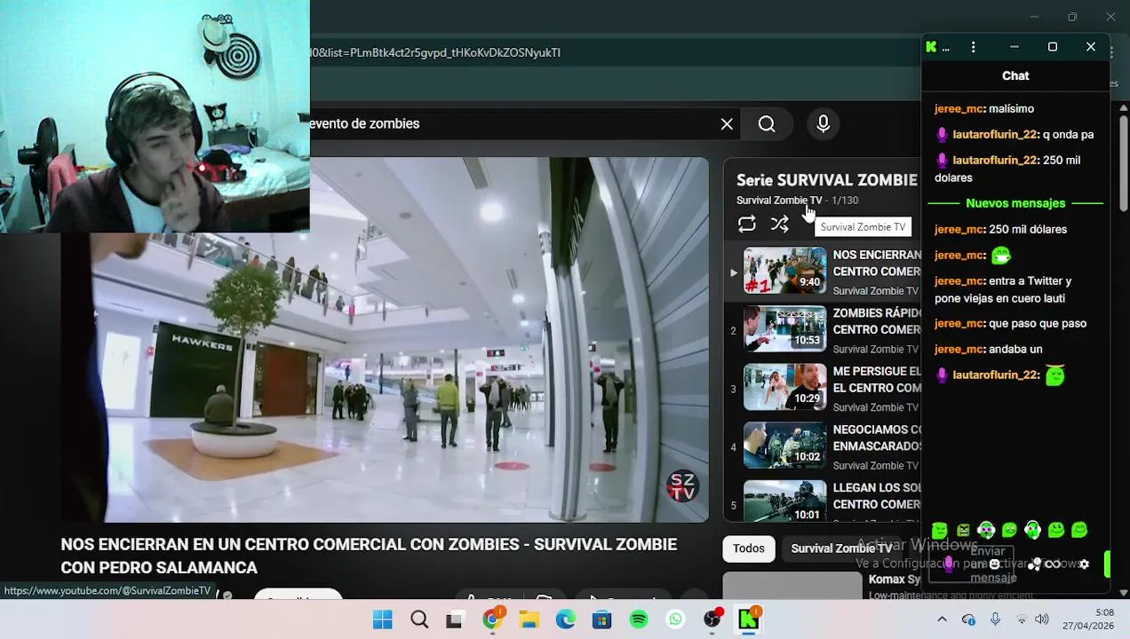The width and height of the screenshot is (1130, 639).
Task: Start voice search with the microphone icon
Action: (823, 124)
